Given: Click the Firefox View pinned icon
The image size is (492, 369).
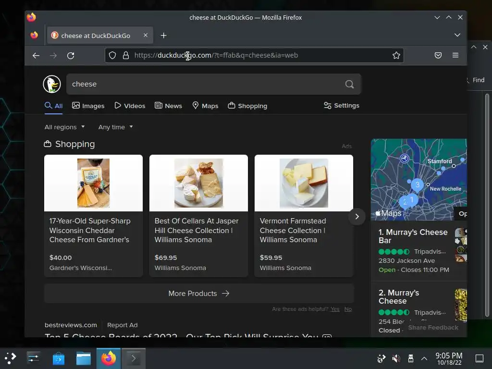Looking at the screenshot, I should tap(34, 35).
